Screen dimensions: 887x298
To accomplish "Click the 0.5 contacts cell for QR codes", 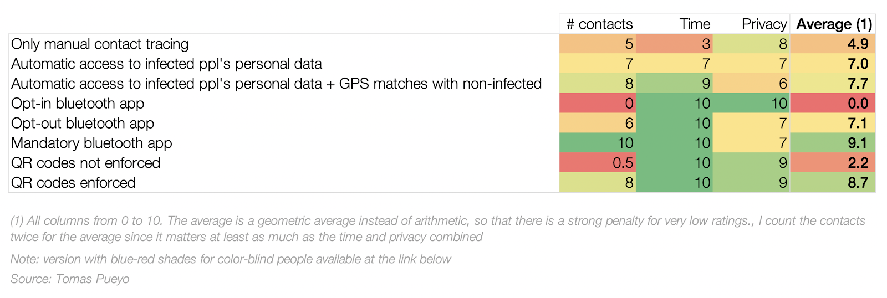I will pyautogui.click(x=597, y=163).
